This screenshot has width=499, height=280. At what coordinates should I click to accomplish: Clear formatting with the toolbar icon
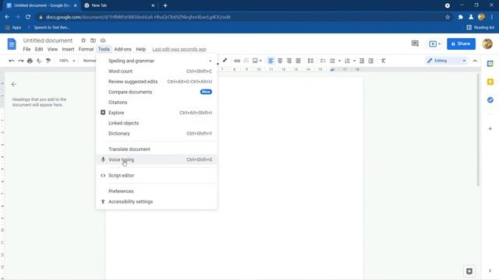383,61
